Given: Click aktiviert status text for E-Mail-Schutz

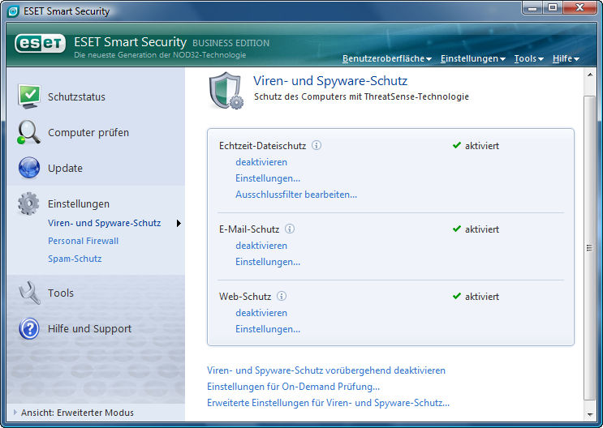Looking at the screenshot, I should pyautogui.click(x=482, y=229).
